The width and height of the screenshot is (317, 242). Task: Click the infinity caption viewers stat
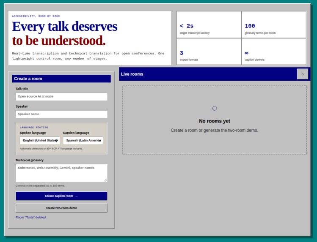pyautogui.click(x=274, y=52)
